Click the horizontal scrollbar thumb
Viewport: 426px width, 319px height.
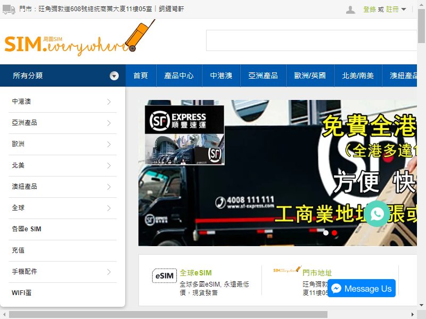pyautogui.click(x=168, y=315)
